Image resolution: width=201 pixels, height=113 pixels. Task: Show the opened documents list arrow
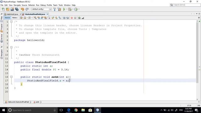coord(197,14)
